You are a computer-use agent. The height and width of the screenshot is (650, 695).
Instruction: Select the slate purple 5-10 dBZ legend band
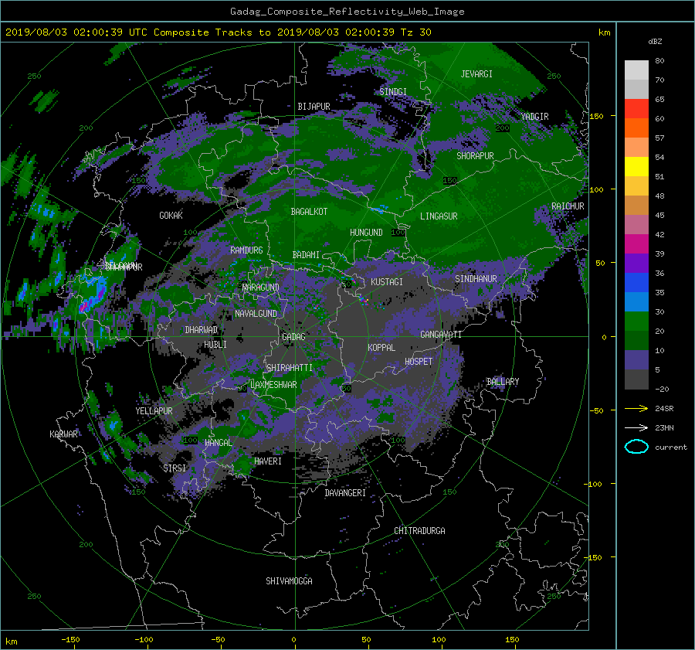point(636,360)
